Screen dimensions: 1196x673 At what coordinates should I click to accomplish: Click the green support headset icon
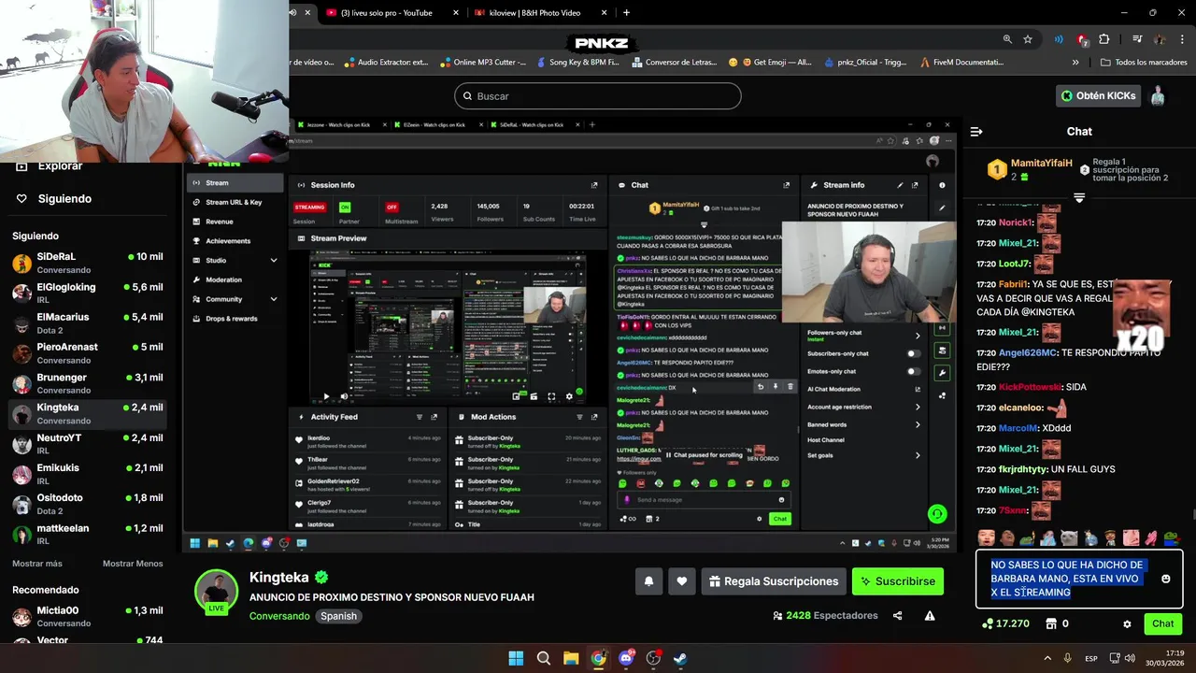tap(937, 514)
